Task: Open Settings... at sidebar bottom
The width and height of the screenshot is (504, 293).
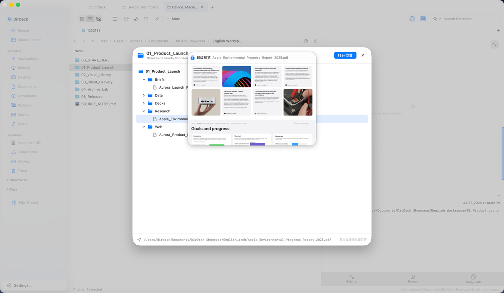Action: point(19,285)
